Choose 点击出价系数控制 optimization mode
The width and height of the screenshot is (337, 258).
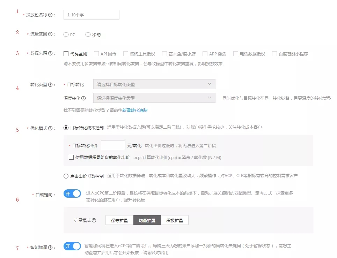[x=66, y=176]
